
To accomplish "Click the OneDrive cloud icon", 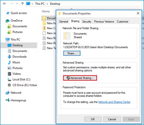I will [x=8, y=21].
